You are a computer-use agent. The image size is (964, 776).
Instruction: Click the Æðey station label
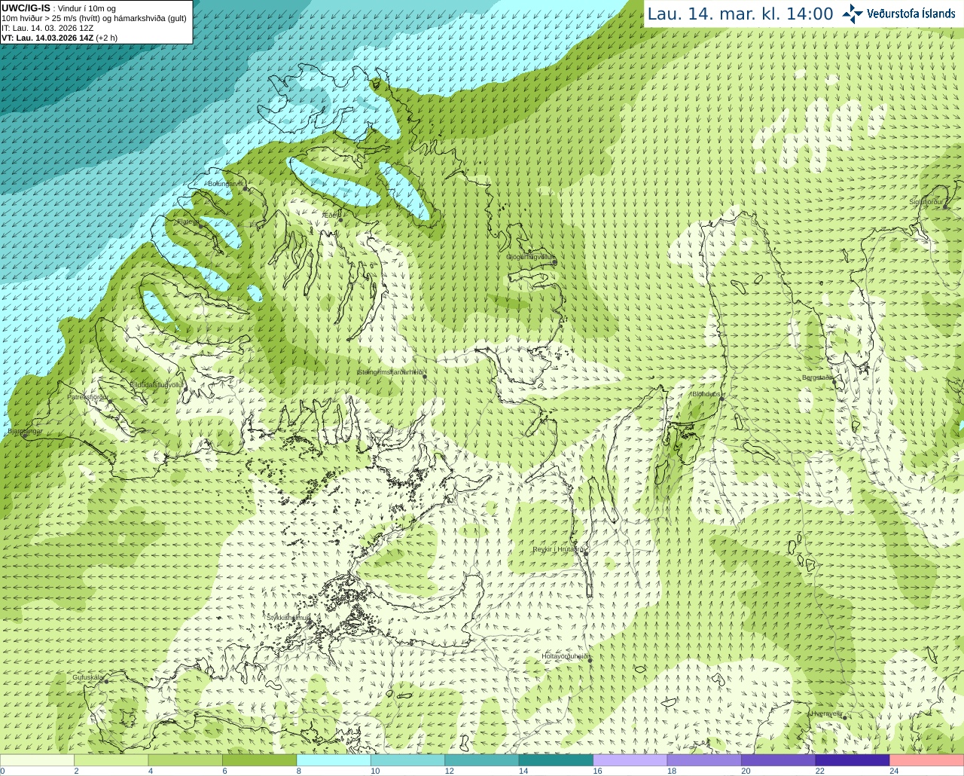click(x=330, y=215)
